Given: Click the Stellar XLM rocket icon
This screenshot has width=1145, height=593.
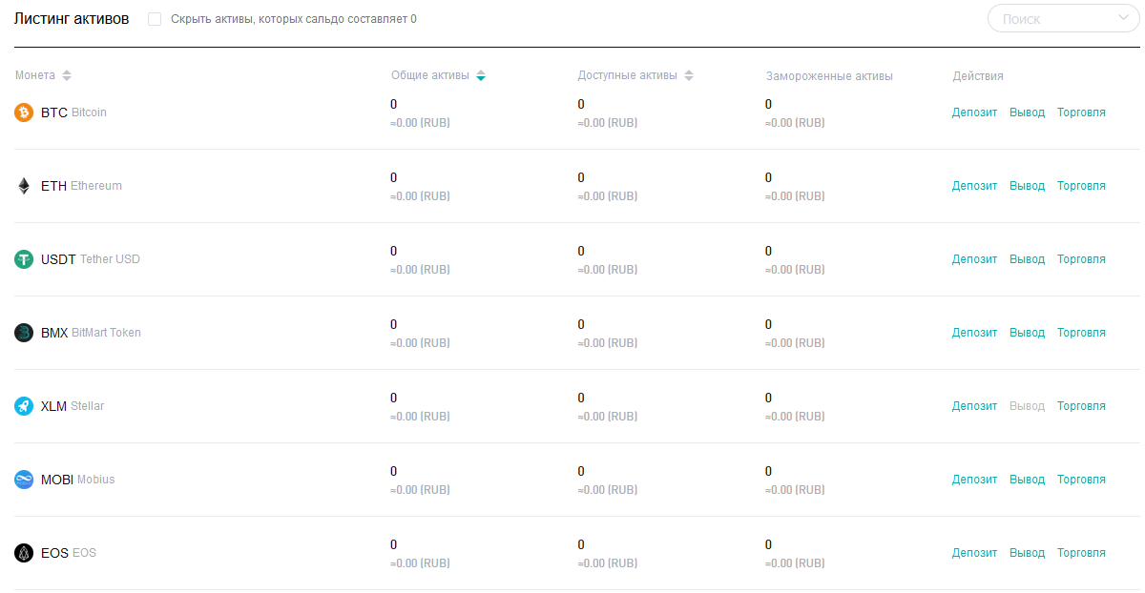Looking at the screenshot, I should tap(24, 406).
